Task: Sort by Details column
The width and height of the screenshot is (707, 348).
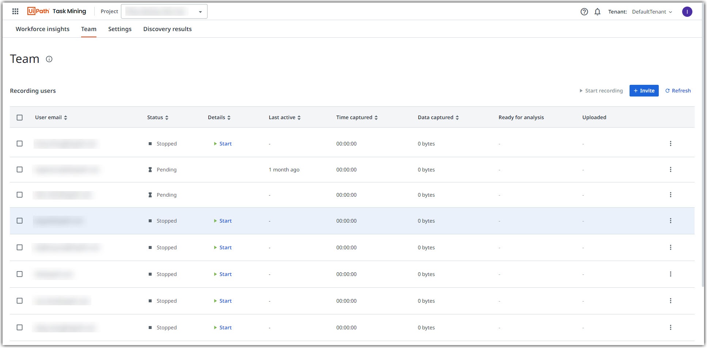Action: pyautogui.click(x=219, y=117)
